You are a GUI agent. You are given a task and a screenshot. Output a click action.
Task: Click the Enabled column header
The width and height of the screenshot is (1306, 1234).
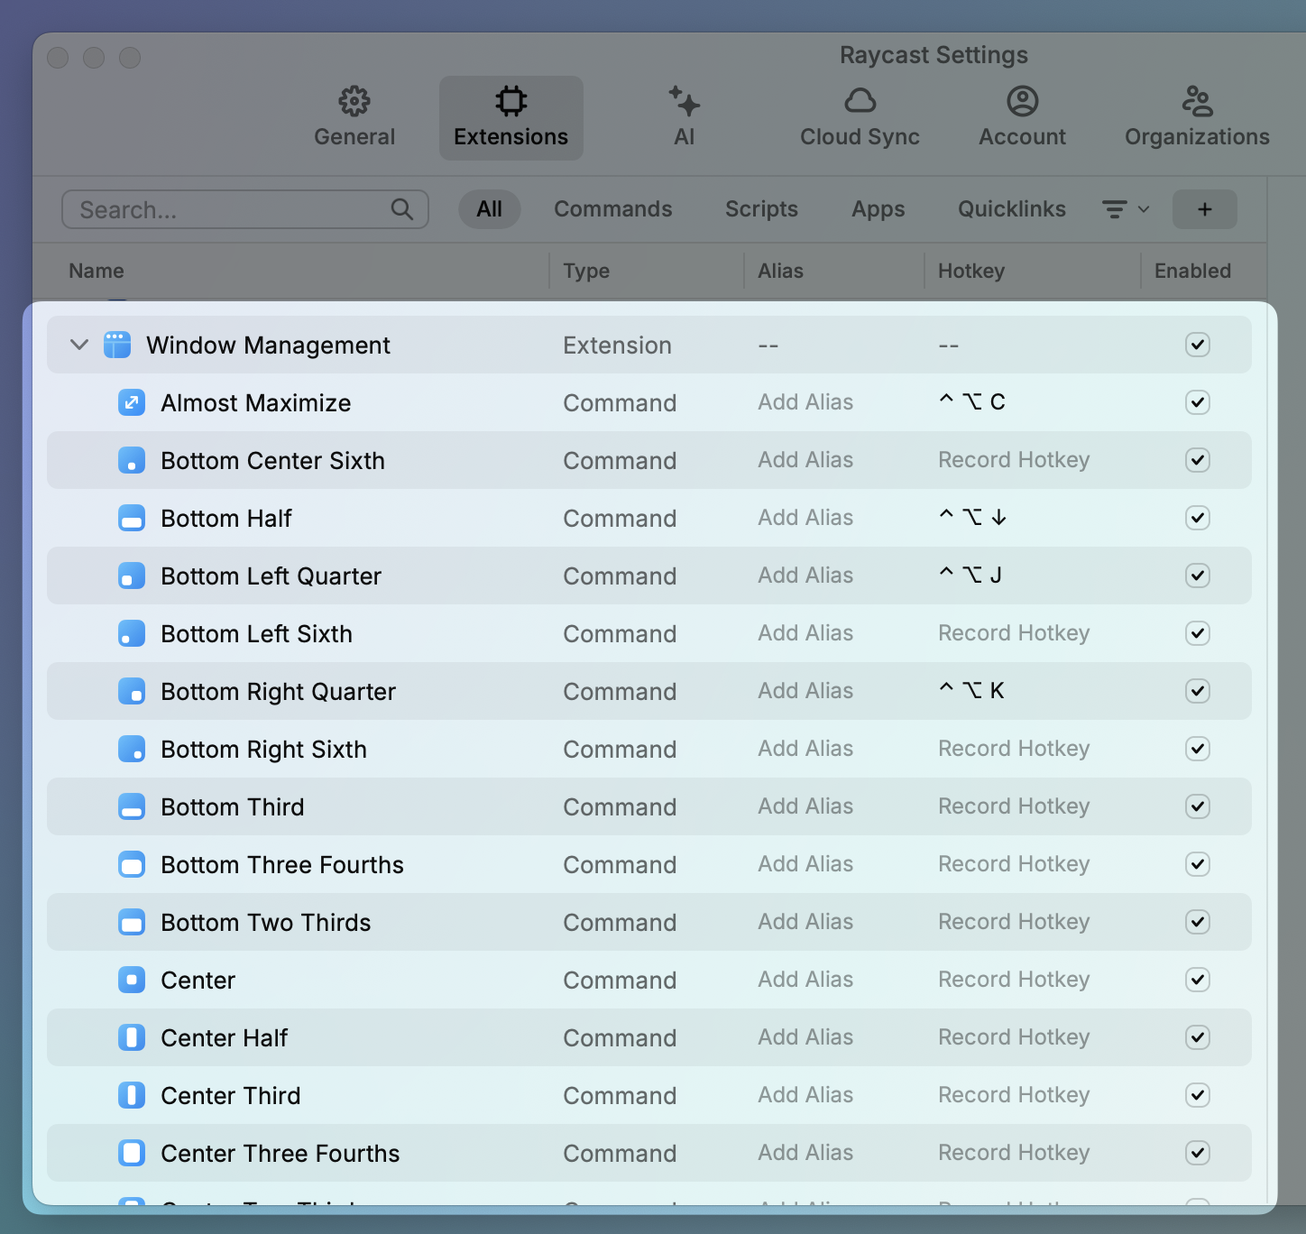pyautogui.click(x=1192, y=271)
